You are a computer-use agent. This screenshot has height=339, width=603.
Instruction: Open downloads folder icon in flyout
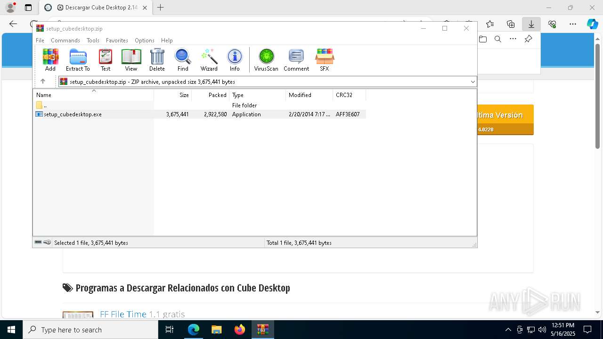483,39
